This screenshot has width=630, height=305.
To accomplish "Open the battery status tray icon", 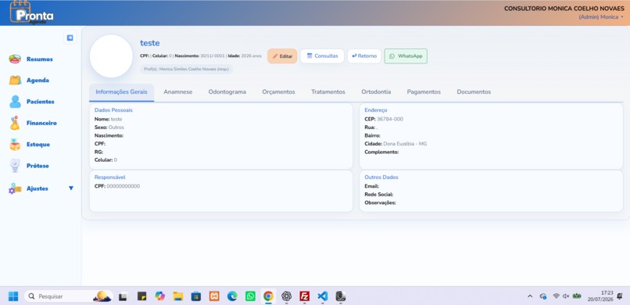I will tap(577, 296).
